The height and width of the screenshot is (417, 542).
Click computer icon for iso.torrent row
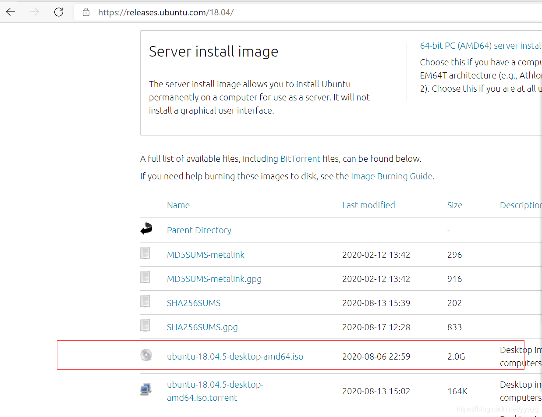pos(146,389)
